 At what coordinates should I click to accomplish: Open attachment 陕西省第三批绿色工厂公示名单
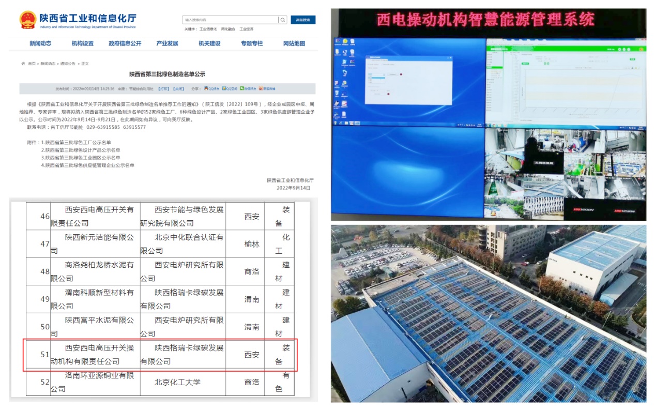78,142
